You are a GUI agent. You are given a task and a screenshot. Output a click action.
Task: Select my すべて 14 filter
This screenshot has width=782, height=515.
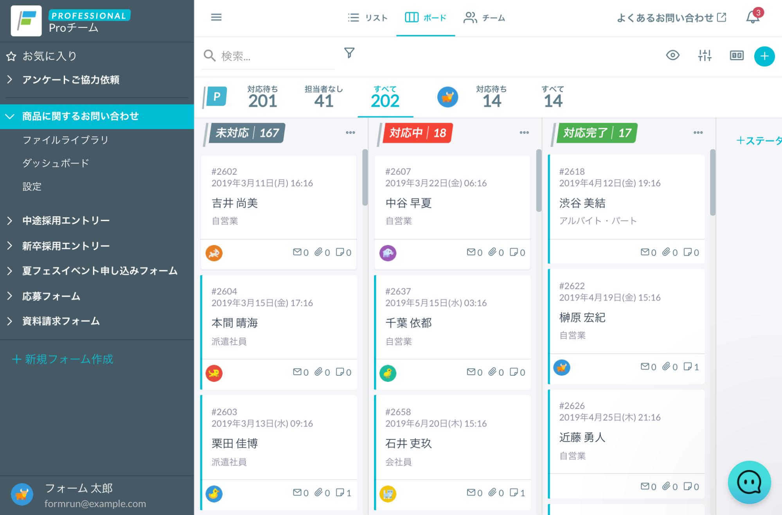553,97
